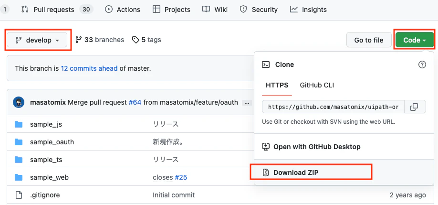Open the sample_js folder name
Image resolution: width=438 pixels, height=205 pixels.
coord(46,124)
